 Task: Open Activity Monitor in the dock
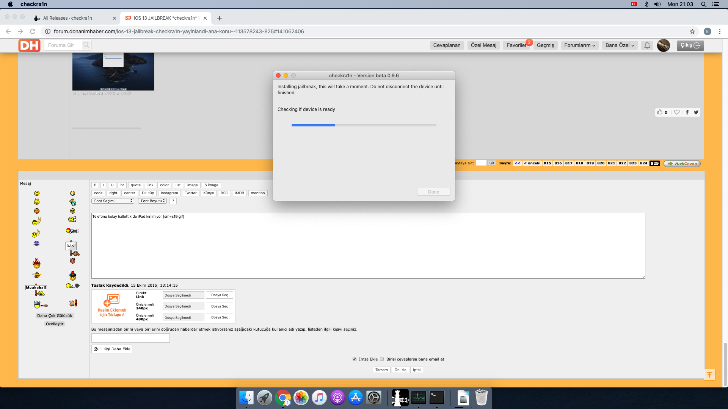(x=419, y=398)
